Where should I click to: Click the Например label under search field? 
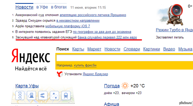point(65,65)
